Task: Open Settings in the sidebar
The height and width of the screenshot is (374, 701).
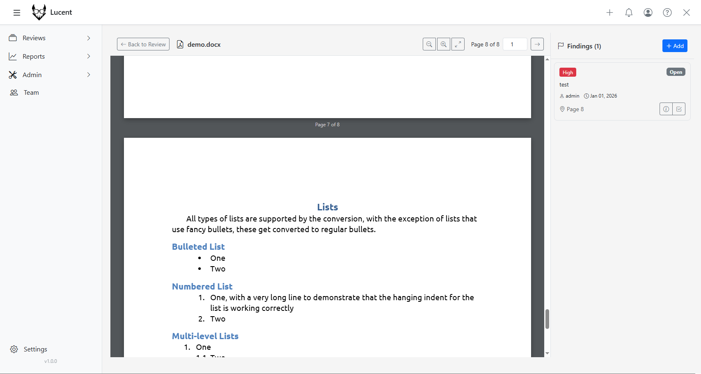Action: point(35,349)
